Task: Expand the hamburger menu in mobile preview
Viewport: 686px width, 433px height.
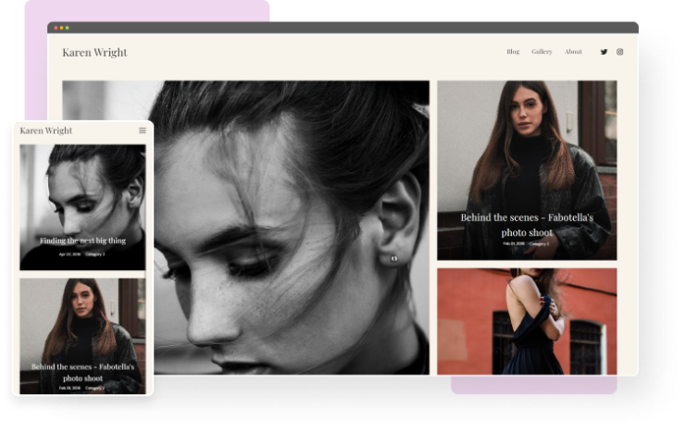Action: click(143, 130)
